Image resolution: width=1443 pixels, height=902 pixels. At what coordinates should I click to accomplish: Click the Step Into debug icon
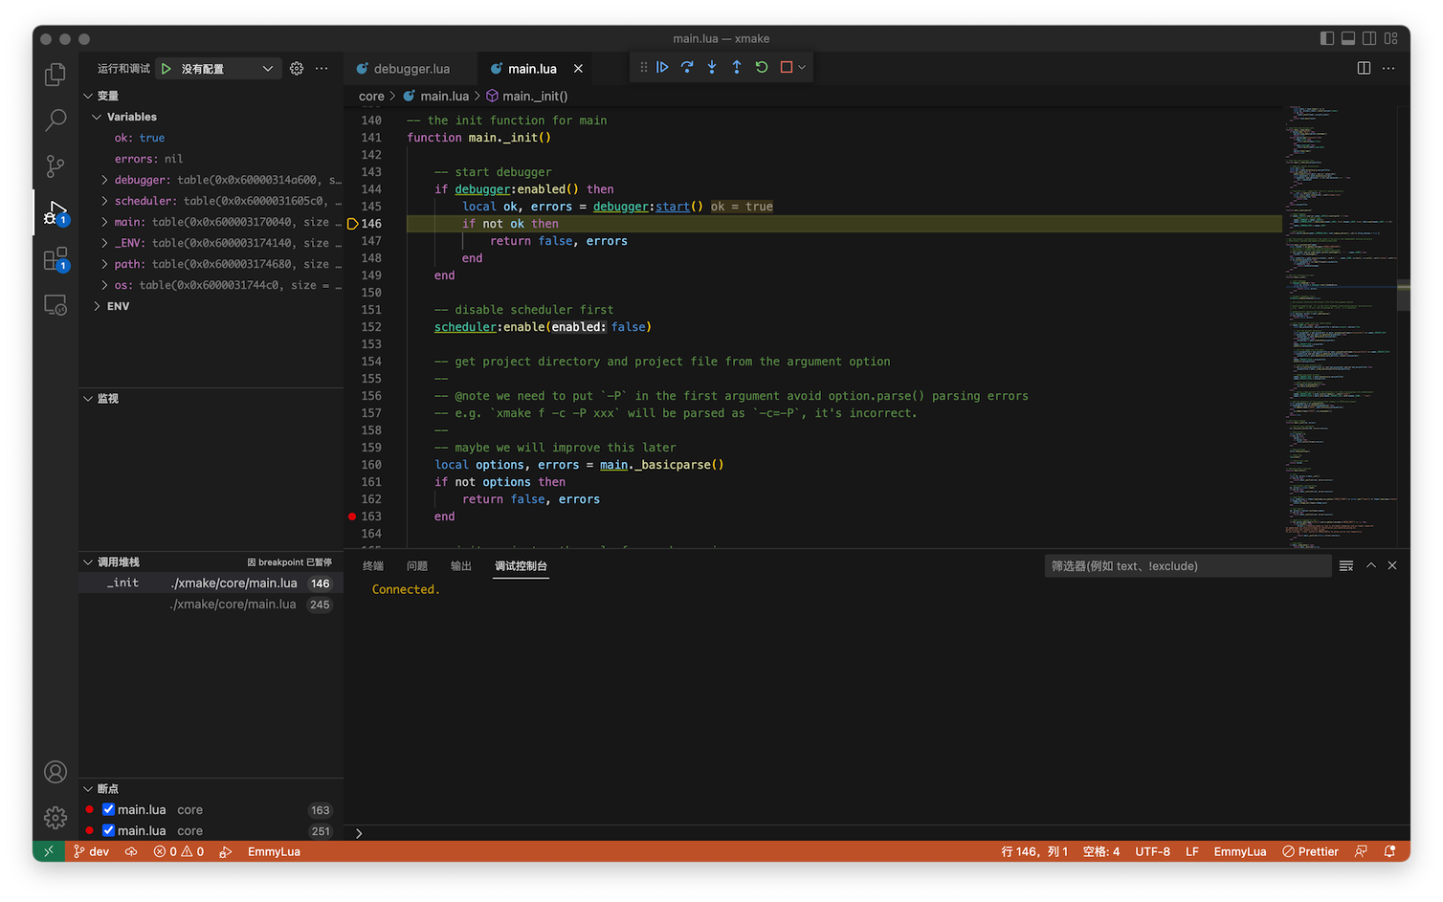click(712, 67)
